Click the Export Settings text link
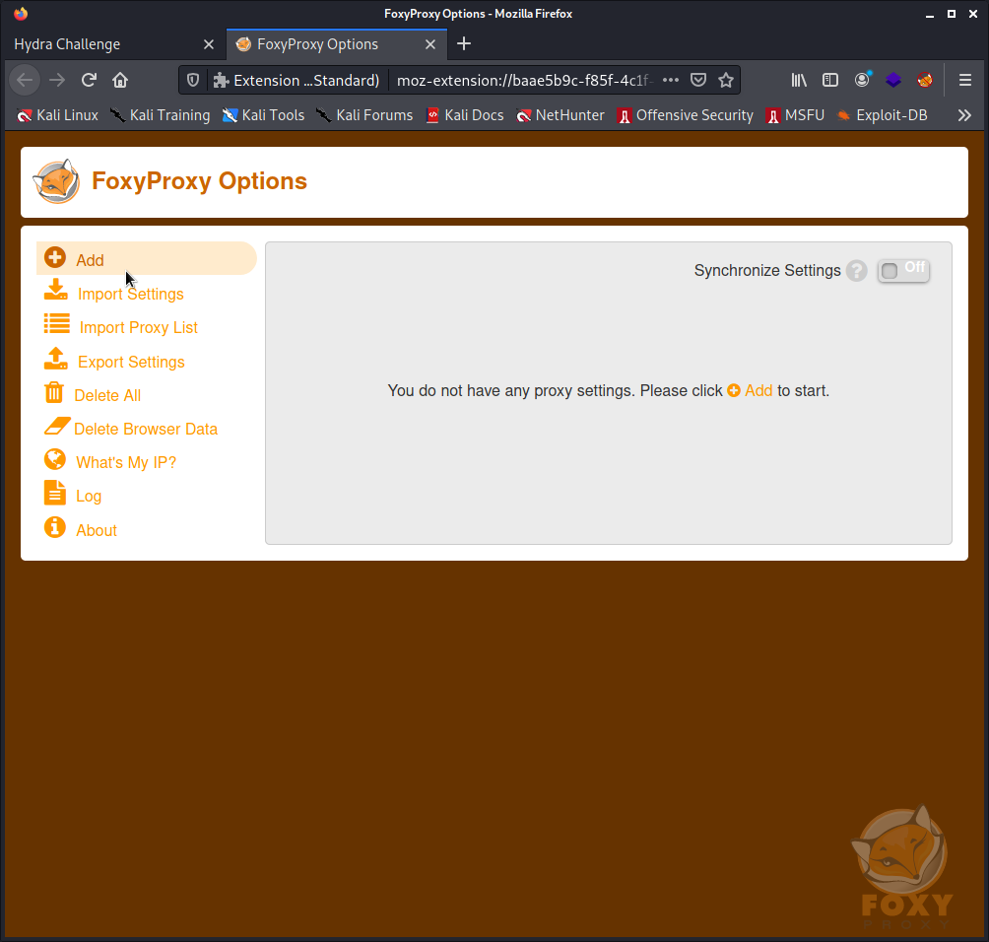Screen dimensions: 989x942 [x=131, y=363]
